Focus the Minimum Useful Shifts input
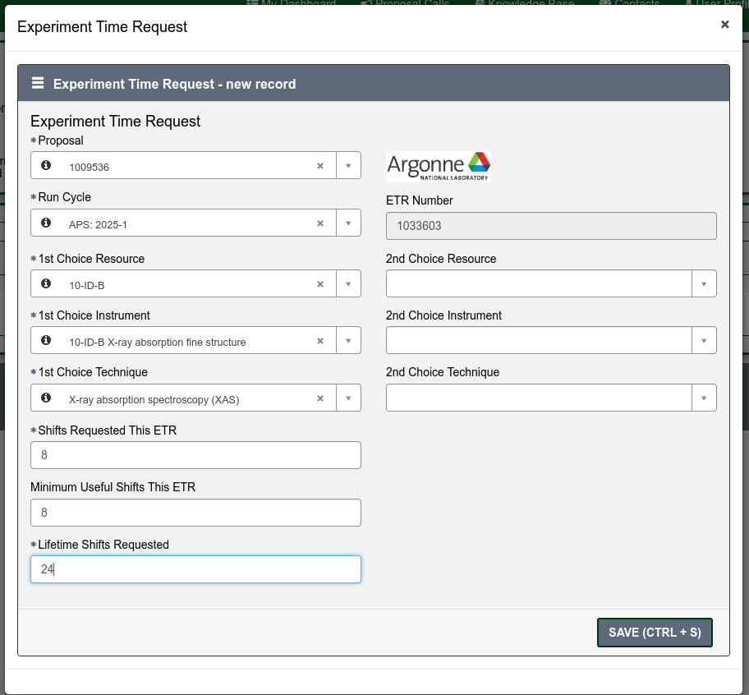Viewport: 749px width, 695px height. [x=195, y=513]
